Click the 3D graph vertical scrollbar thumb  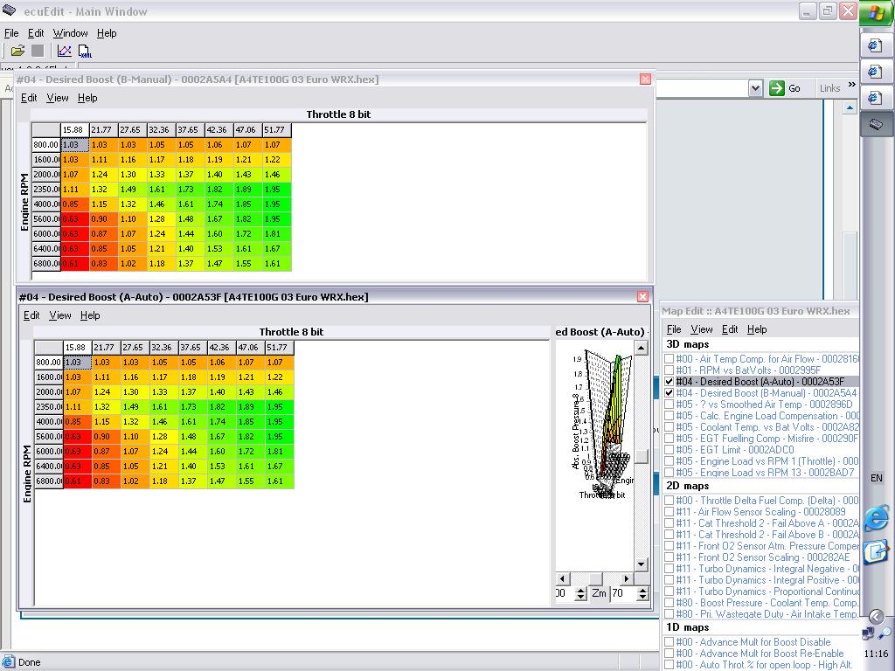click(x=641, y=456)
